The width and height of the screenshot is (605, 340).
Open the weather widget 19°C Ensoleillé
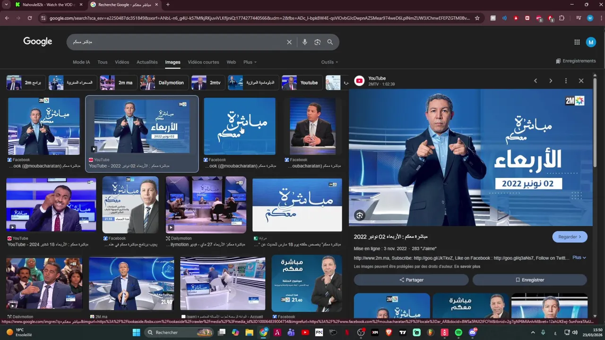coord(19,332)
